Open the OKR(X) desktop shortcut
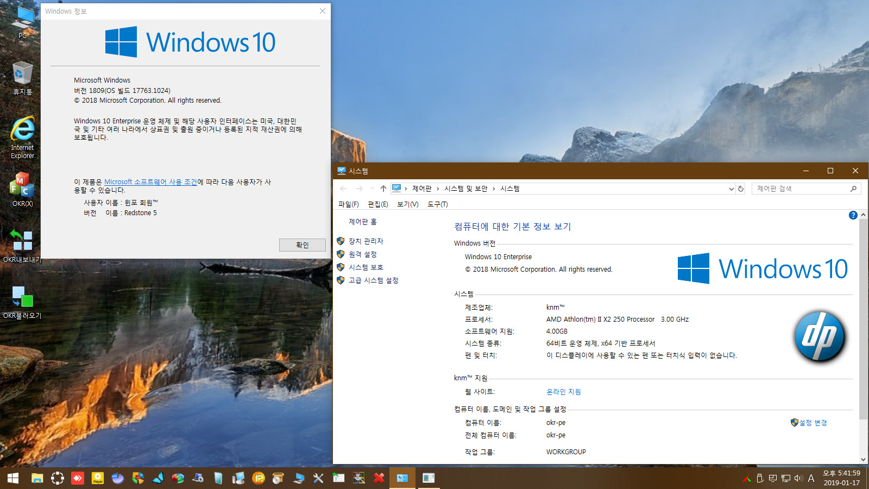The height and width of the screenshot is (489, 869). [x=22, y=189]
